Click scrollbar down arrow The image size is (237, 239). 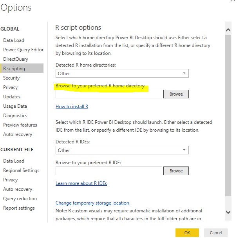pos(228,212)
